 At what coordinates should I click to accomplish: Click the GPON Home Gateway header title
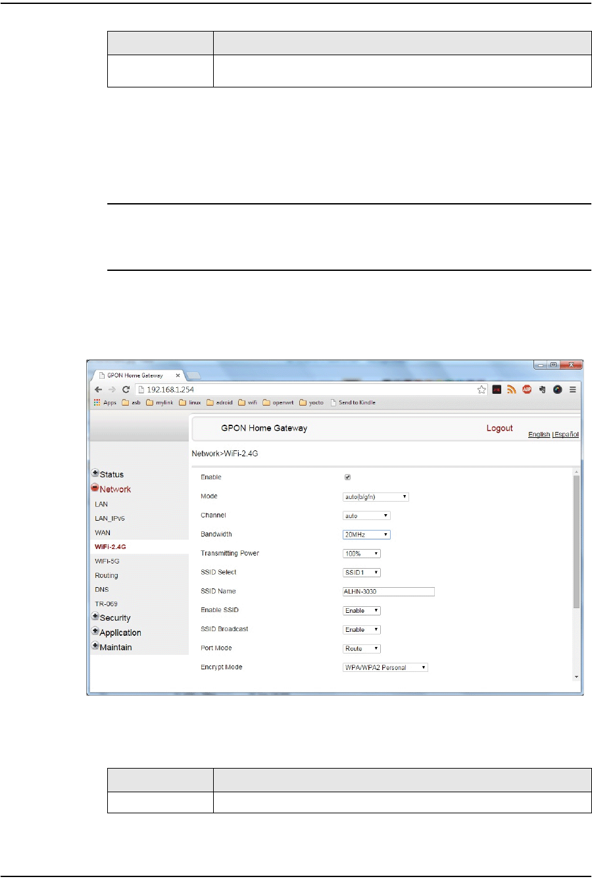click(264, 428)
